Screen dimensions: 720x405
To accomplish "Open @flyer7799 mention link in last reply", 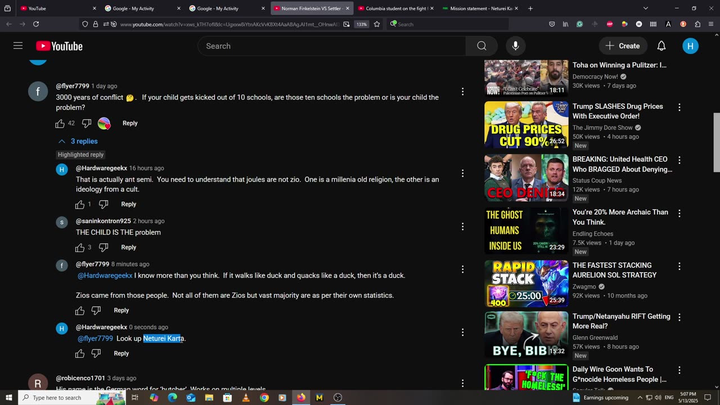I will 95,339.
